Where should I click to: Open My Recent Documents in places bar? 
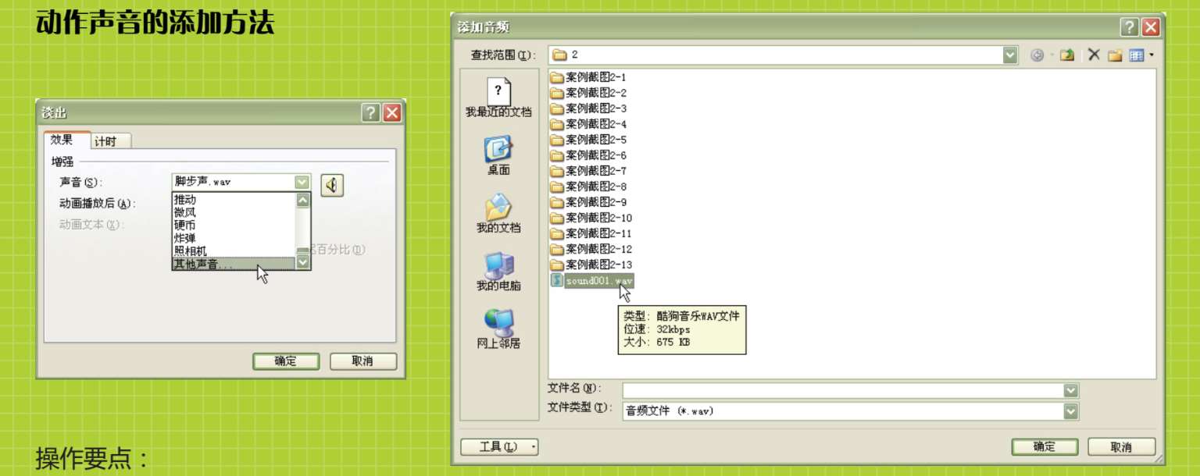pyautogui.click(x=498, y=98)
